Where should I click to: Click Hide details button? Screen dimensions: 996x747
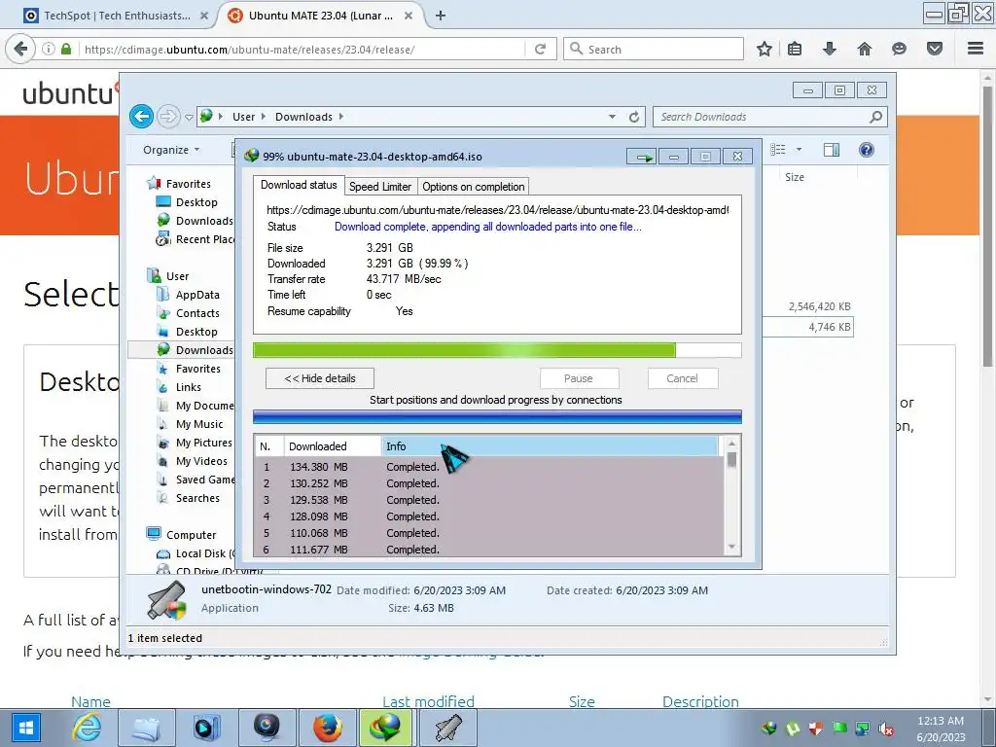coord(319,378)
